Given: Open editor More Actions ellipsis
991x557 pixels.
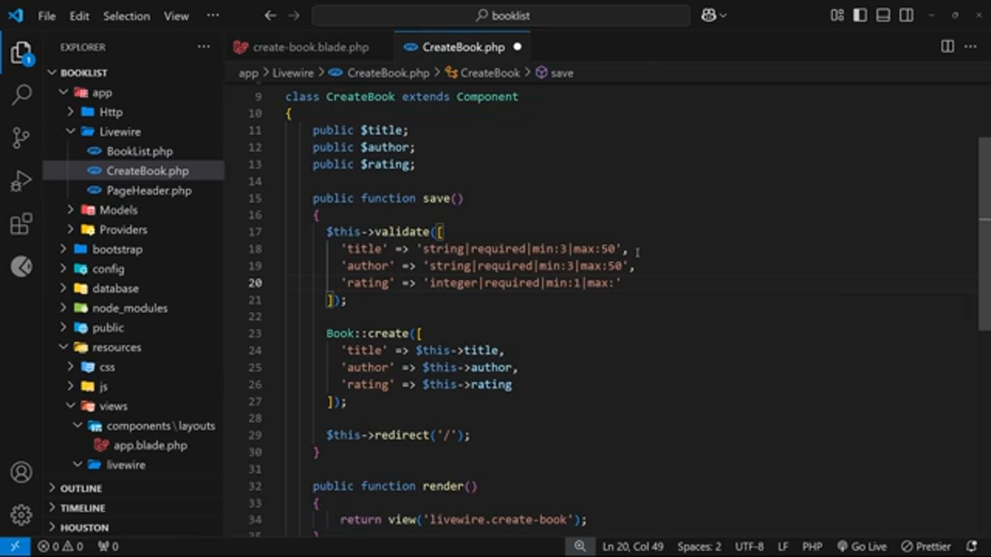Looking at the screenshot, I should (970, 46).
